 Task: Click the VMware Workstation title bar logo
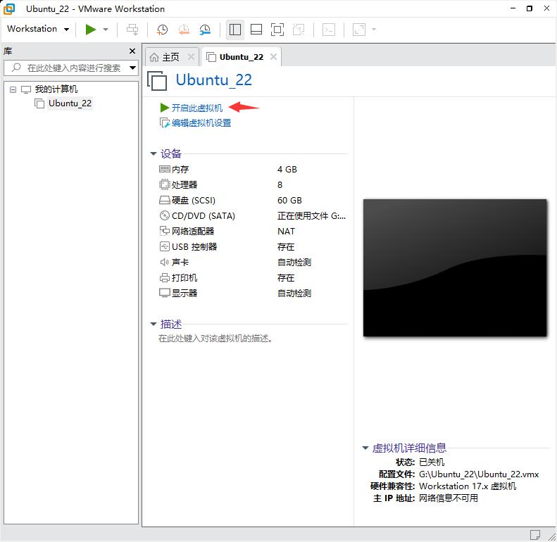[x=9, y=8]
